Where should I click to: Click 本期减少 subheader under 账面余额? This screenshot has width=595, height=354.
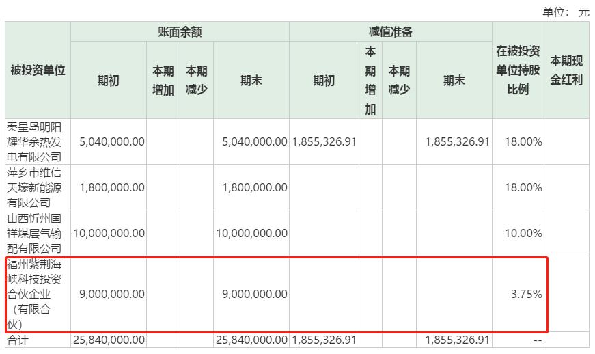tap(197, 81)
